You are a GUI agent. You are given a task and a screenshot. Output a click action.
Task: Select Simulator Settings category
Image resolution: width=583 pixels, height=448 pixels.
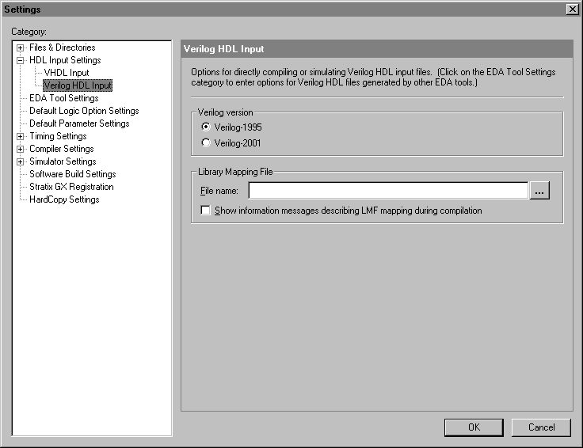(x=63, y=161)
